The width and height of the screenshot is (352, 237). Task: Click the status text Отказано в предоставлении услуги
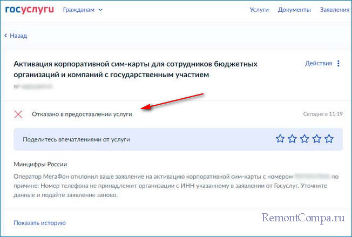[82, 114]
